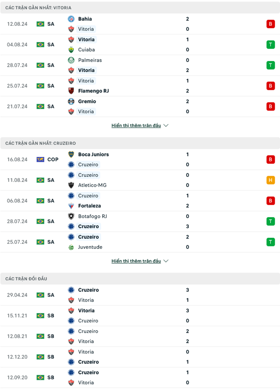Click the Fortaleza team crest
Image resolution: width=280 pixels, height=391 pixels.
[72, 206]
